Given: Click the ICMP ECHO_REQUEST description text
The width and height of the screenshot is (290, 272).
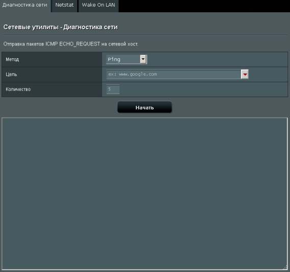Looking at the screenshot, I should pos(70,44).
